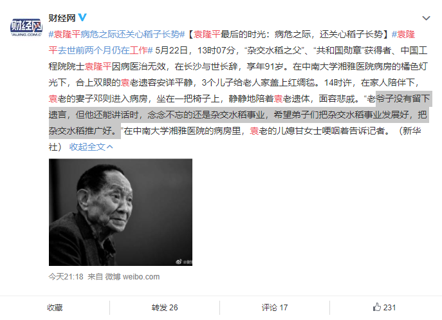Click the thumbs-up like icon
The width and height of the screenshot is (442, 320).
tap(377, 306)
